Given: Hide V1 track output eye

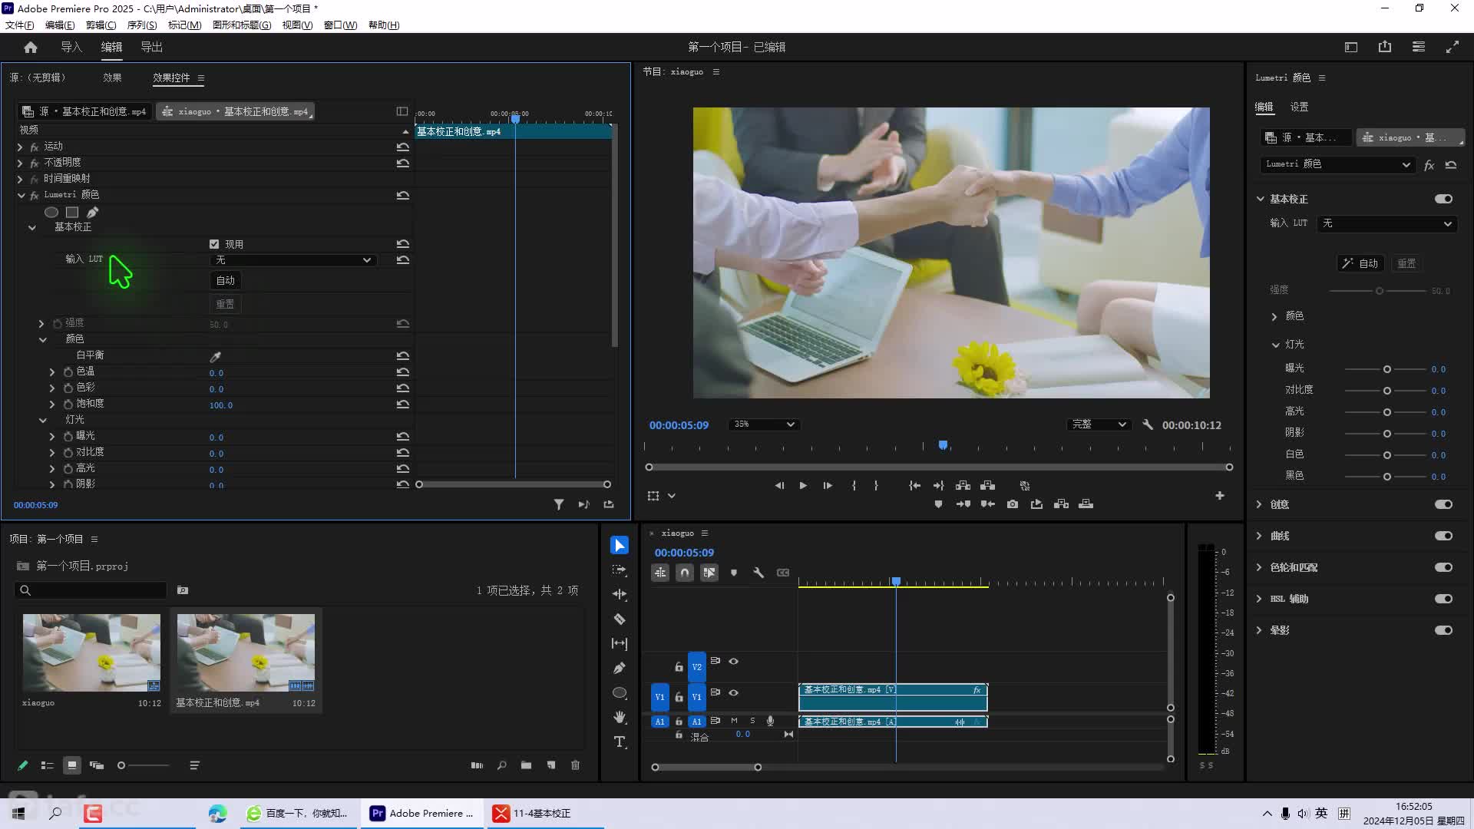Looking at the screenshot, I should [734, 692].
